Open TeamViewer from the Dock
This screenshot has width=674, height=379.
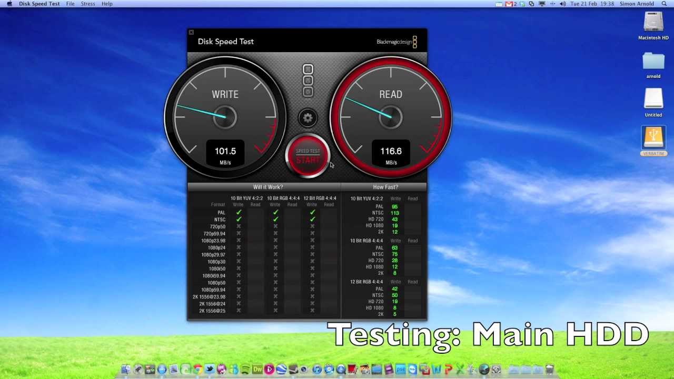coord(412,370)
